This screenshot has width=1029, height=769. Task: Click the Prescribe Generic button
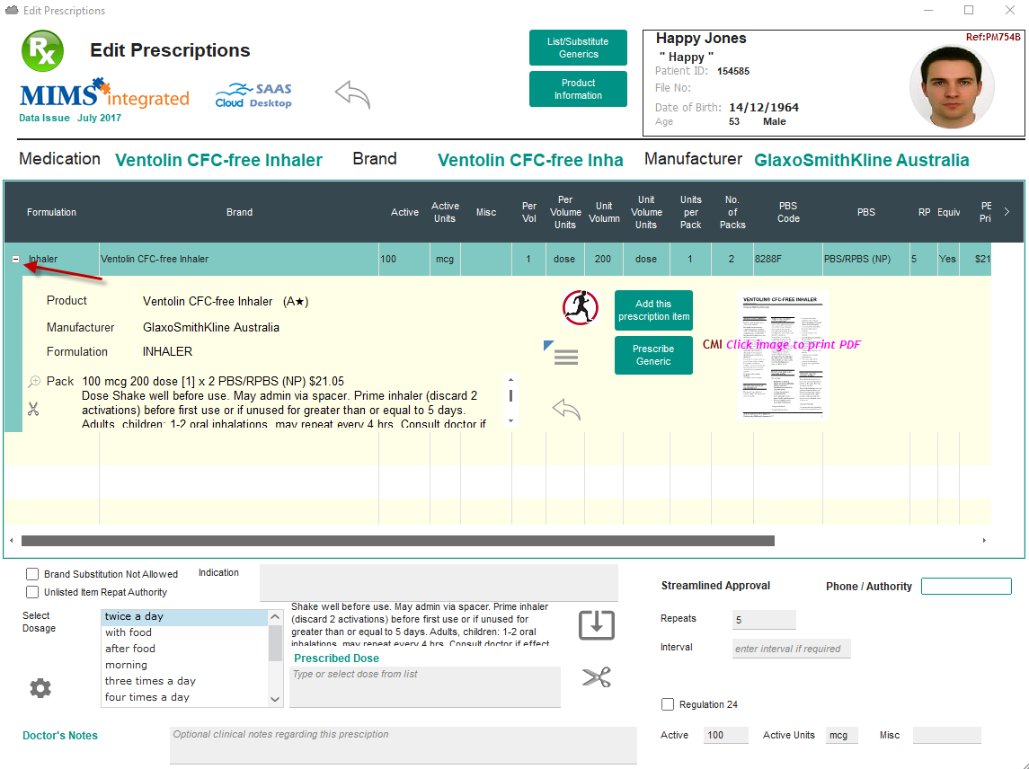point(653,355)
